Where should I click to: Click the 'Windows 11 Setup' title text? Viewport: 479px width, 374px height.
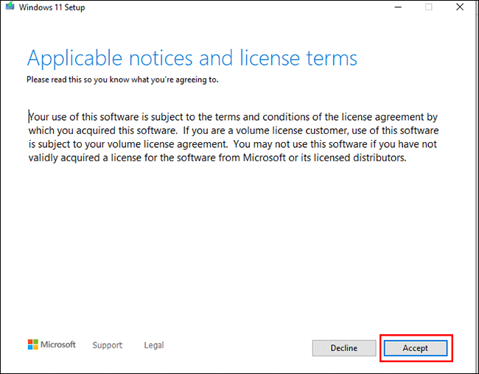pos(52,7)
